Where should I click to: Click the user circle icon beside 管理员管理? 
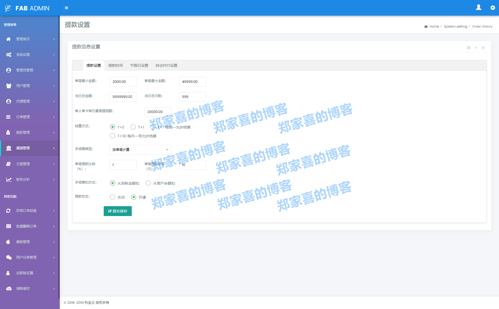(9, 70)
